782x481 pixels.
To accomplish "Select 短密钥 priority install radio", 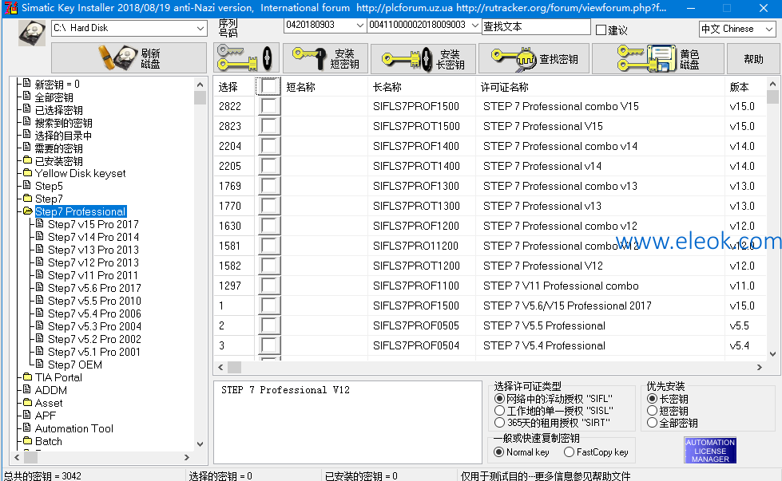I will pyautogui.click(x=652, y=411).
